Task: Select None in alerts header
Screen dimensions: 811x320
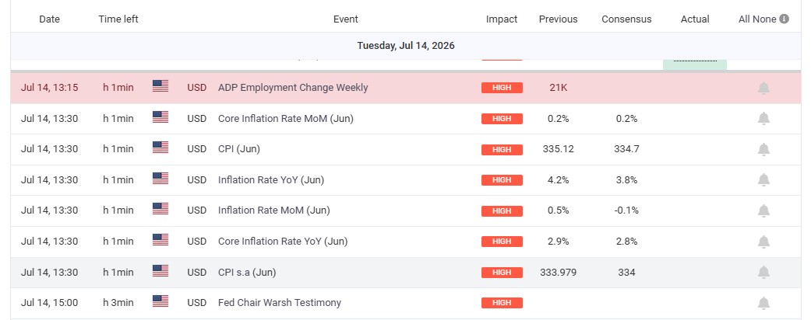Action: [764, 19]
